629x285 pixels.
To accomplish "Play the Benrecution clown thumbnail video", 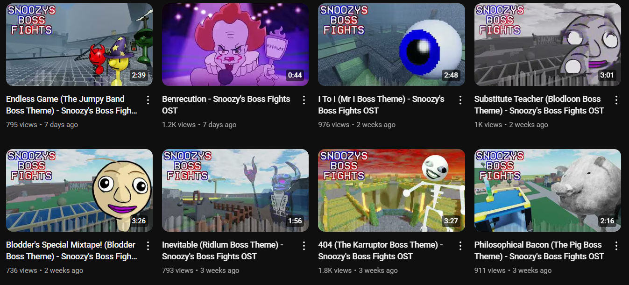I will [235, 45].
